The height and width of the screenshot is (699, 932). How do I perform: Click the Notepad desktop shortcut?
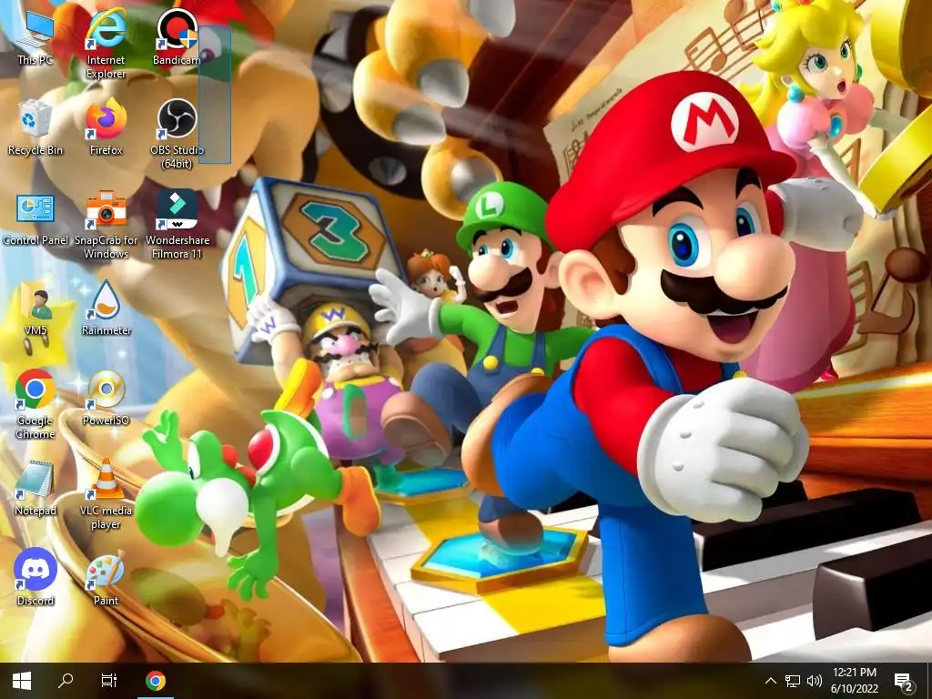point(35,488)
